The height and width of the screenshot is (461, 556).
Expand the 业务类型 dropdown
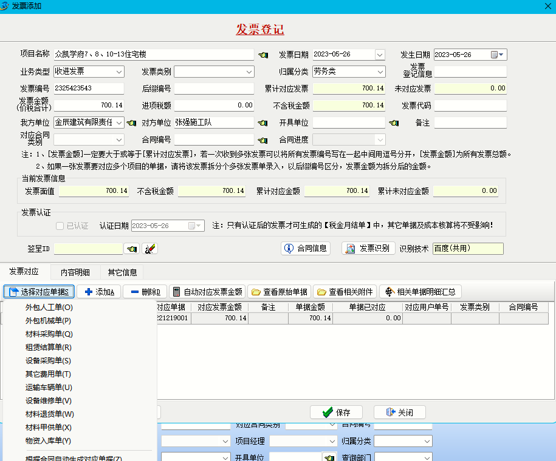click(x=118, y=72)
